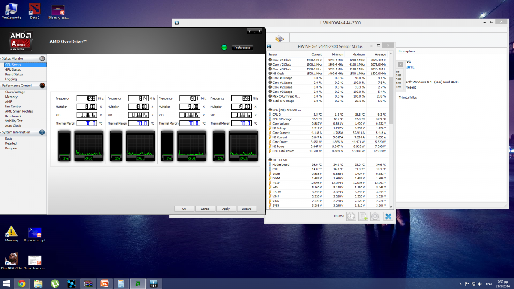Click the Sensor column header

point(284,54)
